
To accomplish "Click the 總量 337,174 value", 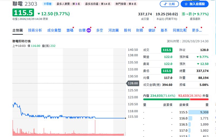I will [202, 71].
